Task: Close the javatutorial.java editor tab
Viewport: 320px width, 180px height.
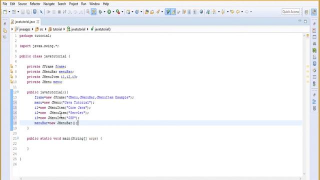Action: point(38,21)
